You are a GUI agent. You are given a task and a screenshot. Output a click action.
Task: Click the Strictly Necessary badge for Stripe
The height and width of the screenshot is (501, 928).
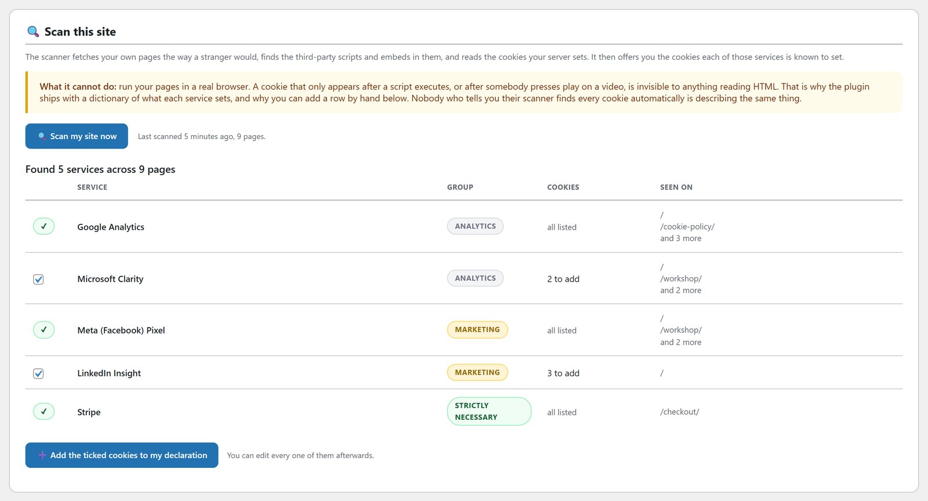489,411
